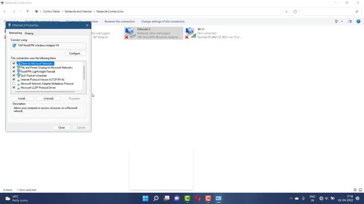
Task: Click Change settings of this connection
Action: pos(163,22)
